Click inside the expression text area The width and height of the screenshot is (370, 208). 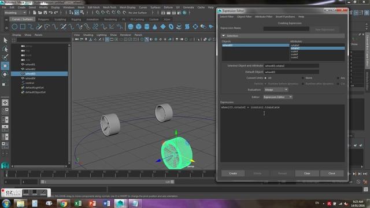283,133
